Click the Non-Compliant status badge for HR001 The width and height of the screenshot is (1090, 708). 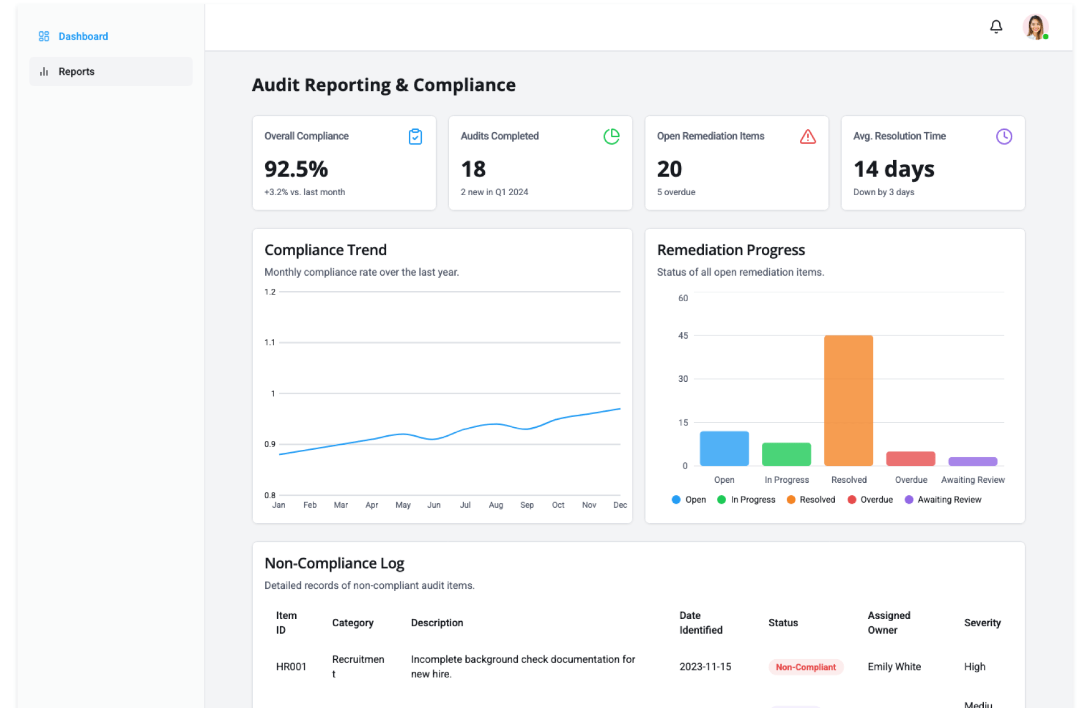click(805, 667)
